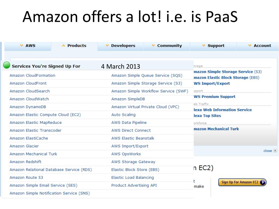
Task: Click the arrow icon on Sign Up button
Action: [x=263, y=182]
